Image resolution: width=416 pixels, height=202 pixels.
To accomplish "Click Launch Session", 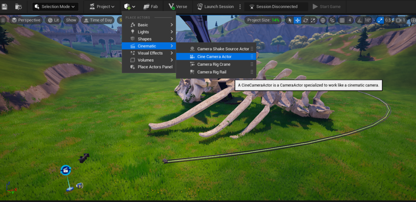I will (x=215, y=7).
